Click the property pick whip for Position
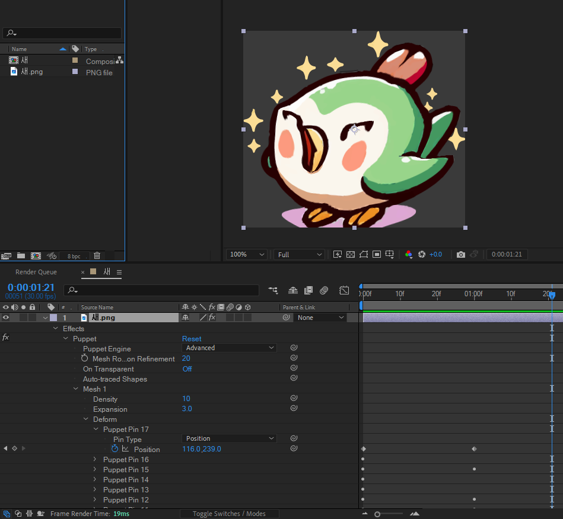This screenshot has width=563, height=519. click(294, 448)
